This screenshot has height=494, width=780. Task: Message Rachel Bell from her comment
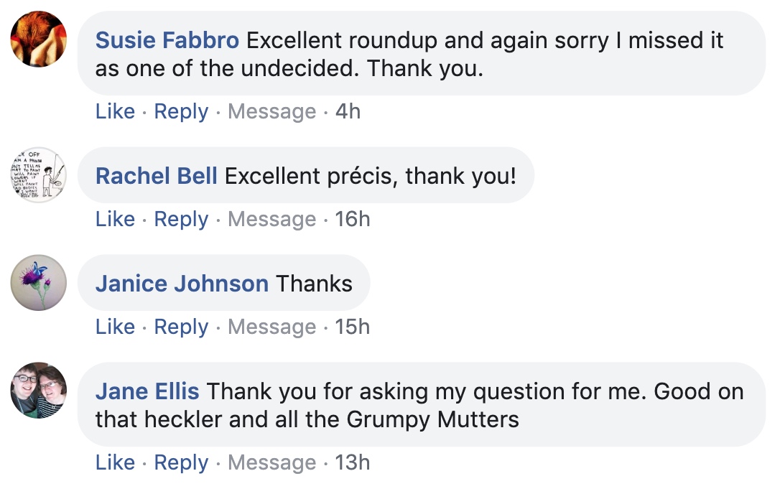tap(271, 220)
